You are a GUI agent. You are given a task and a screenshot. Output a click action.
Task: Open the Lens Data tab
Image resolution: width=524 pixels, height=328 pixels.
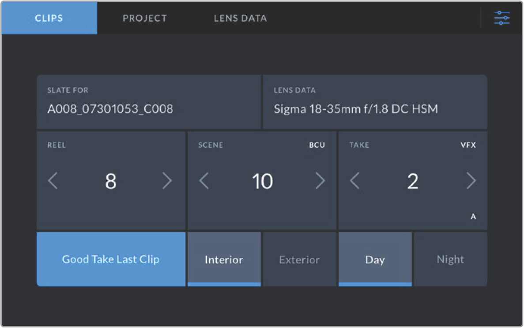(x=240, y=18)
